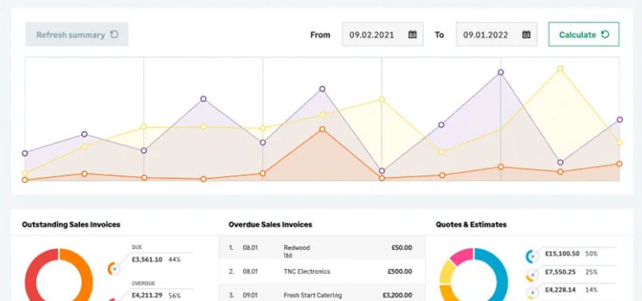Click the 44% due percentage label
642x301 pixels.
tap(175, 259)
